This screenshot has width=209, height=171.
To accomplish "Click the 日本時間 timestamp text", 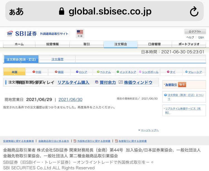I will click(173, 52).
